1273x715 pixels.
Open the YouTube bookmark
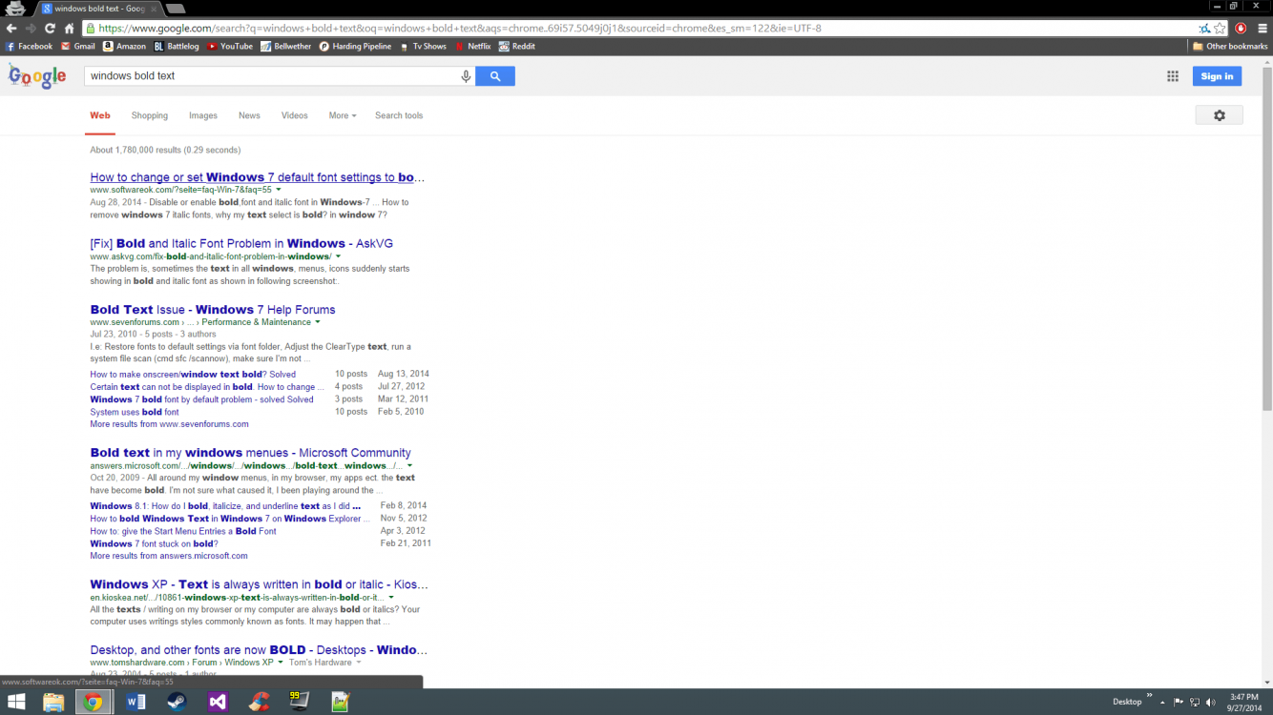[x=230, y=46]
